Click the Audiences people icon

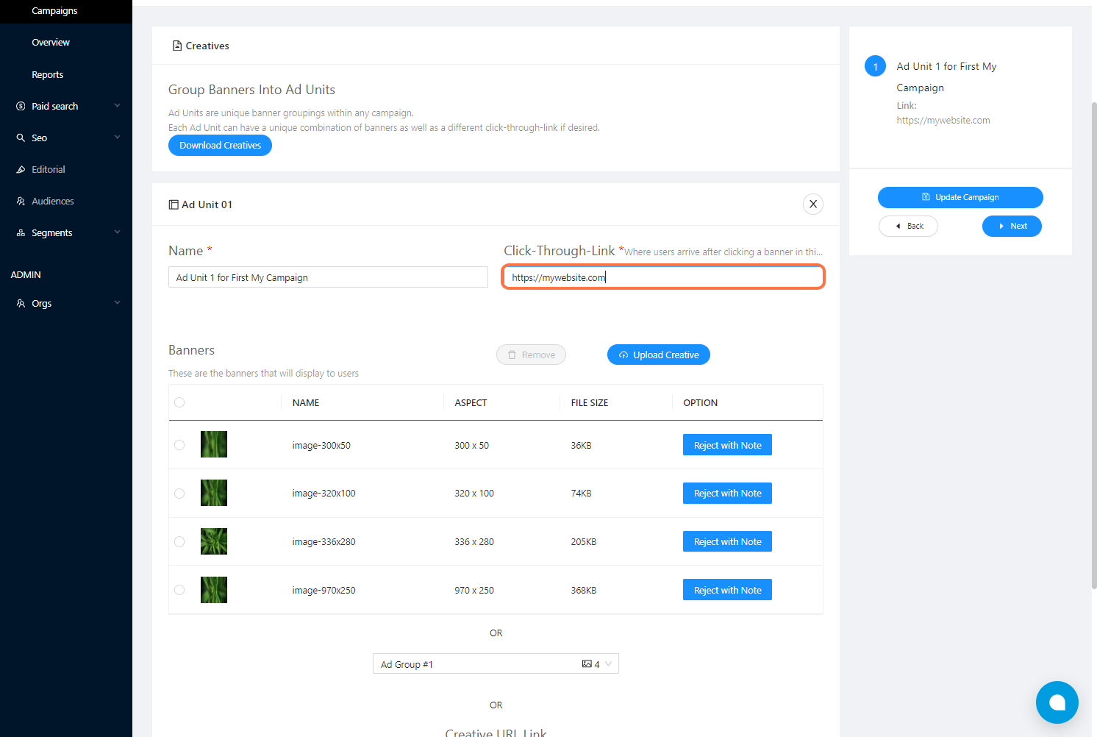pos(21,201)
